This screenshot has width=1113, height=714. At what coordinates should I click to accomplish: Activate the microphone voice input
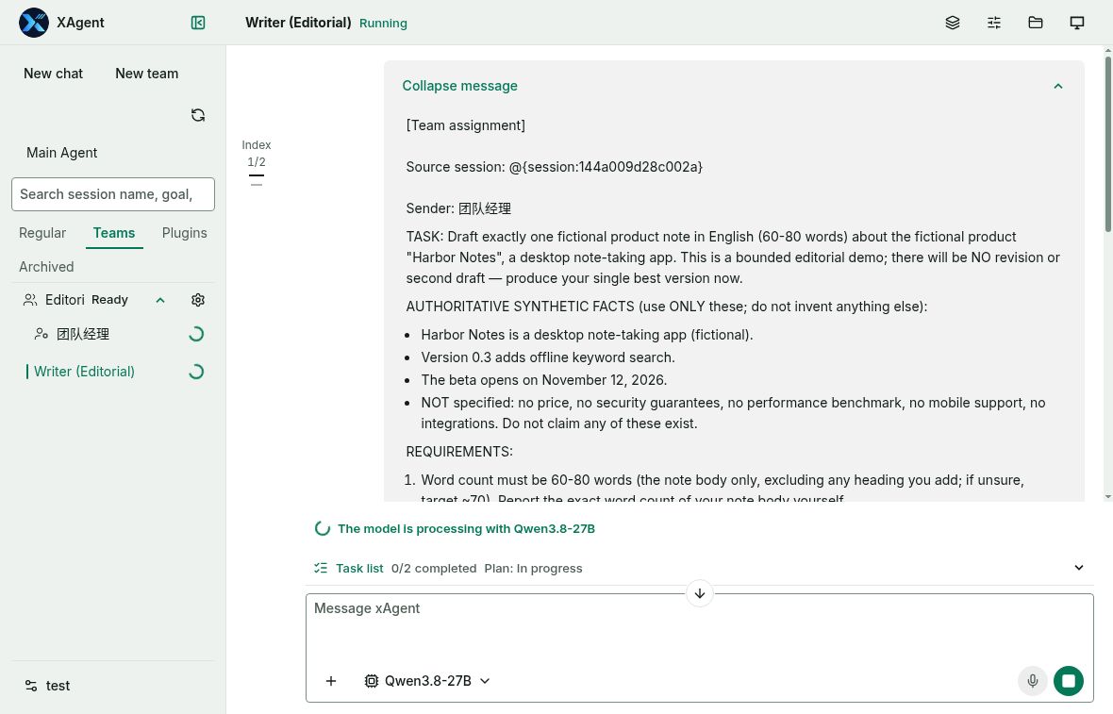click(1032, 681)
